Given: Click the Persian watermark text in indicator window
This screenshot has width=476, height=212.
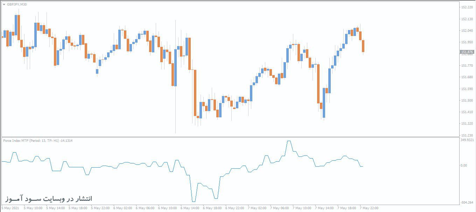Looking at the screenshot, I should pos(49,199).
